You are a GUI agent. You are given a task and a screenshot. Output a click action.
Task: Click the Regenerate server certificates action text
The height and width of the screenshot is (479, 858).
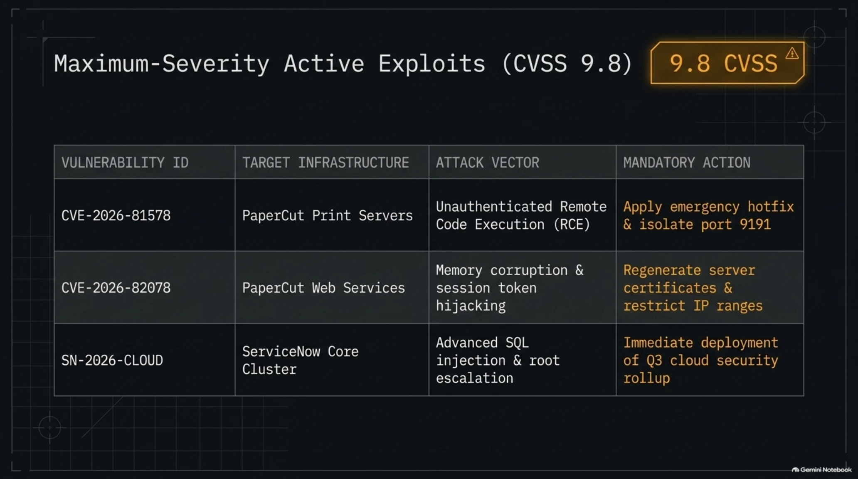click(x=693, y=288)
